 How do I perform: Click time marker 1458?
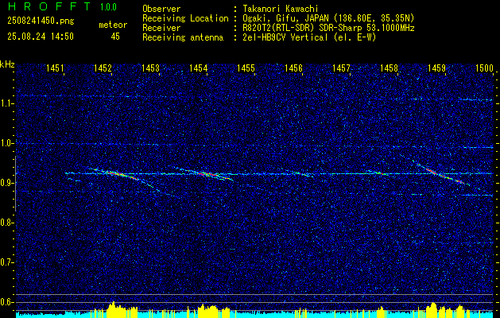[x=389, y=68]
